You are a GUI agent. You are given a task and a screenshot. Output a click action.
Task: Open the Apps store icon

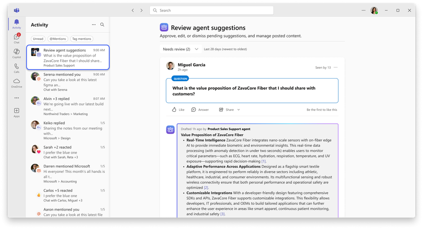[x=17, y=113]
